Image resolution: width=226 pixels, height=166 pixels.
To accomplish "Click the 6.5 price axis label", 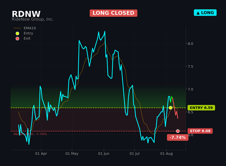I will (190, 112).
